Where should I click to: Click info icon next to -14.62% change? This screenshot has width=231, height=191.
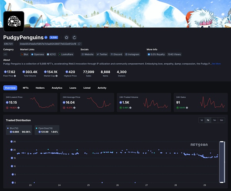(18, 108)
